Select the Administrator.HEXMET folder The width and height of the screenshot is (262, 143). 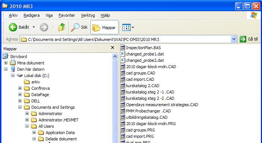[x=59, y=120]
